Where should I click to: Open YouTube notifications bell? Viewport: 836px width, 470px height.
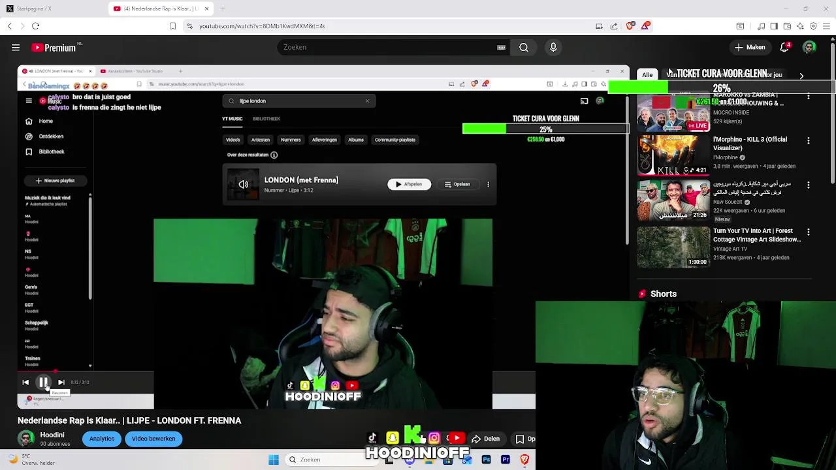pyautogui.click(x=785, y=47)
